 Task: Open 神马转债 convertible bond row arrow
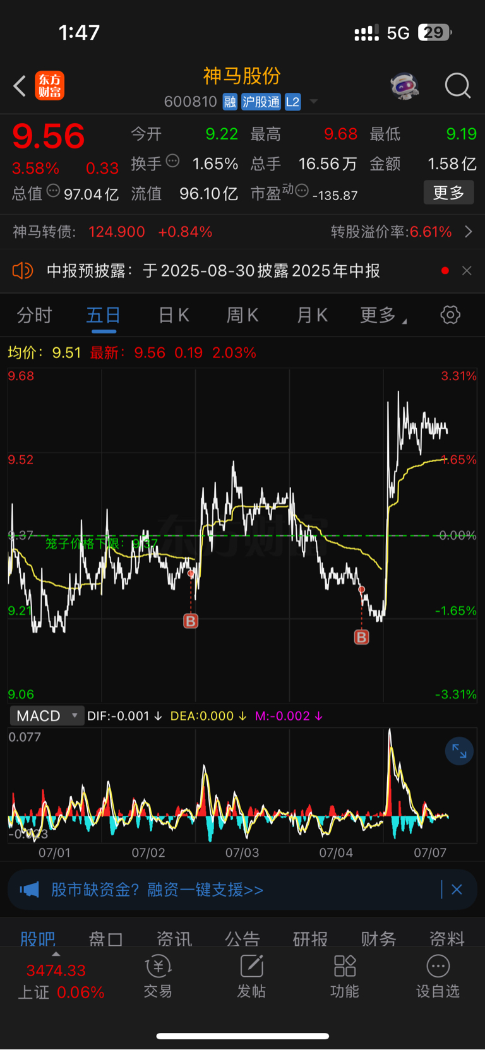click(x=469, y=232)
